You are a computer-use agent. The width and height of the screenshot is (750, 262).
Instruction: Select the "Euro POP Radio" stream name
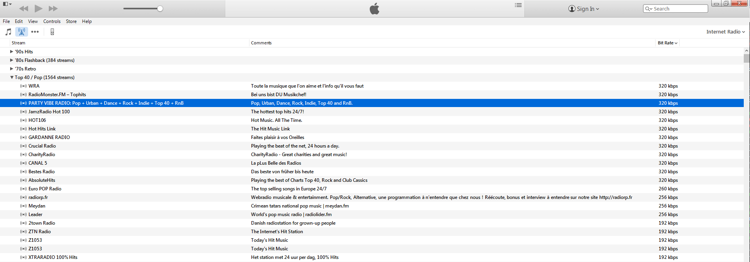(x=45, y=189)
